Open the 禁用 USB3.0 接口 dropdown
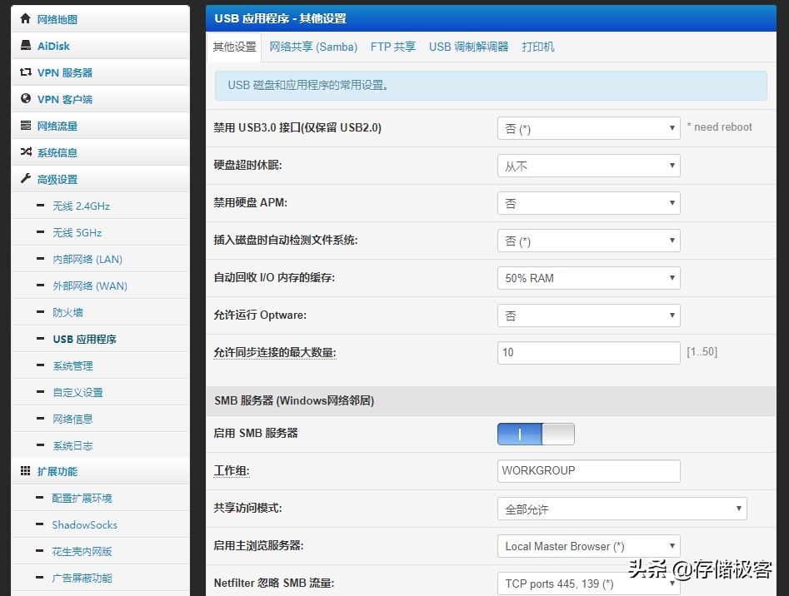Viewport: 789px width, 596px height. pos(588,128)
